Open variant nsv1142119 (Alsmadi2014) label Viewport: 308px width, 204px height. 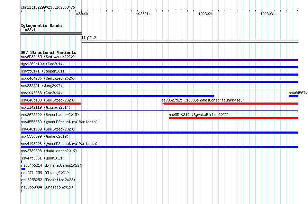[x=46, y=107]
